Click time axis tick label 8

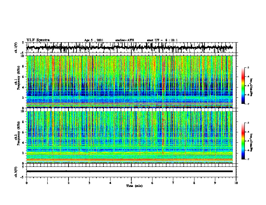click(194, 183)
